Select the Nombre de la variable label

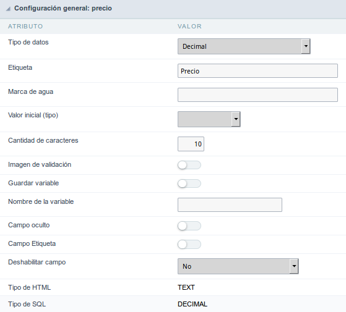click(41, 201)
